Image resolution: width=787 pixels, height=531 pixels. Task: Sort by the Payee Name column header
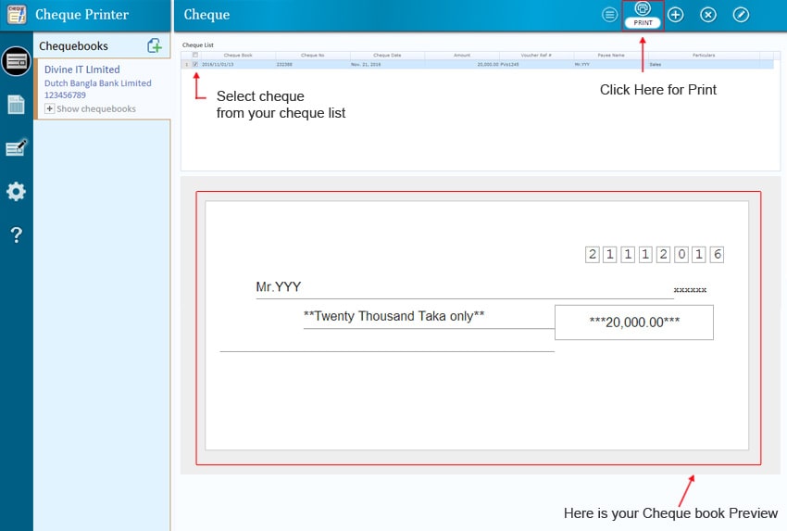pyautogui.click(x=610, y=55)
